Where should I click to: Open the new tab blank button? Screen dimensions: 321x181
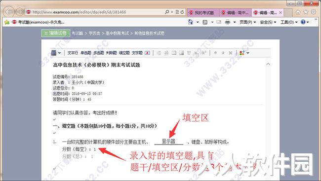pos(287,13)
